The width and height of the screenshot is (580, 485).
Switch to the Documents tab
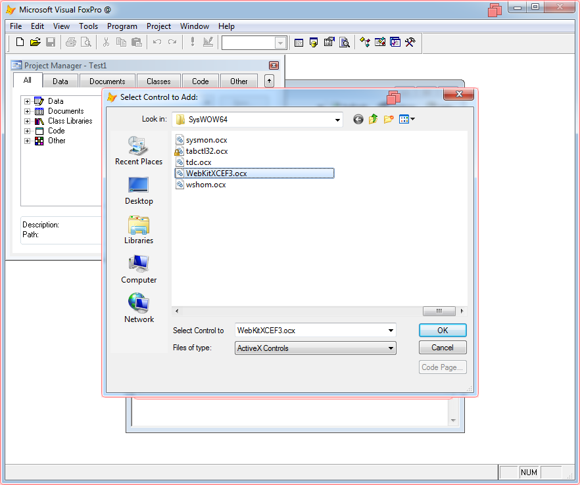[x=107, y=81]
